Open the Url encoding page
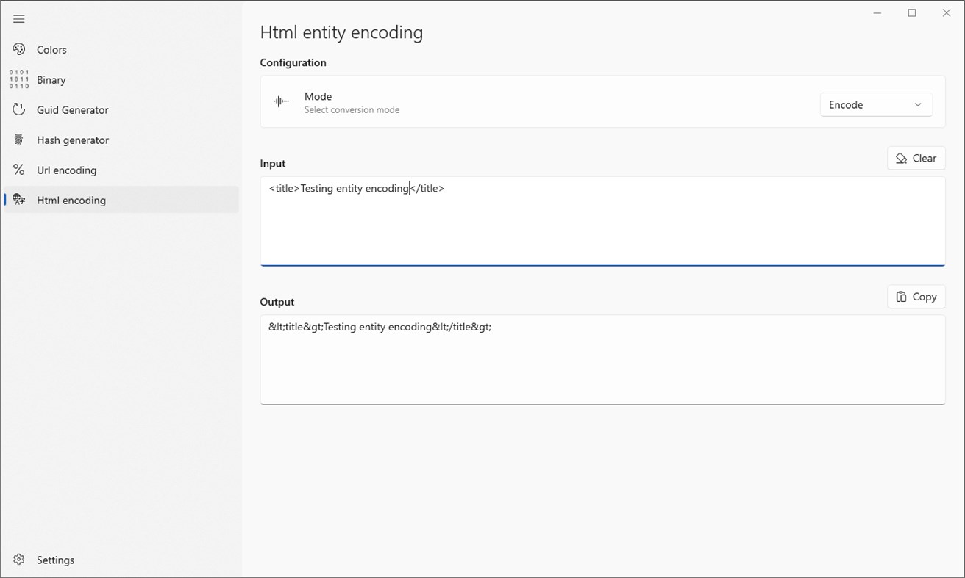Image resolution: width=965 pixels, height=578 pixels. click(67, 170)
